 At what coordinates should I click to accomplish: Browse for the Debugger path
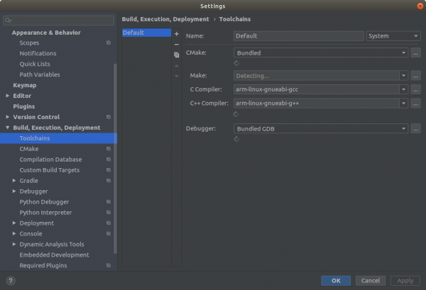(x=415, y=128)
